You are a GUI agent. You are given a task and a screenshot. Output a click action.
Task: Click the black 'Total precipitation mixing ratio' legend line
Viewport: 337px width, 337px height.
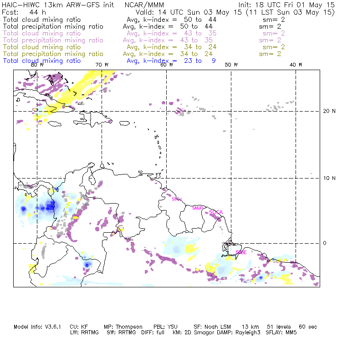click(53, 26)
